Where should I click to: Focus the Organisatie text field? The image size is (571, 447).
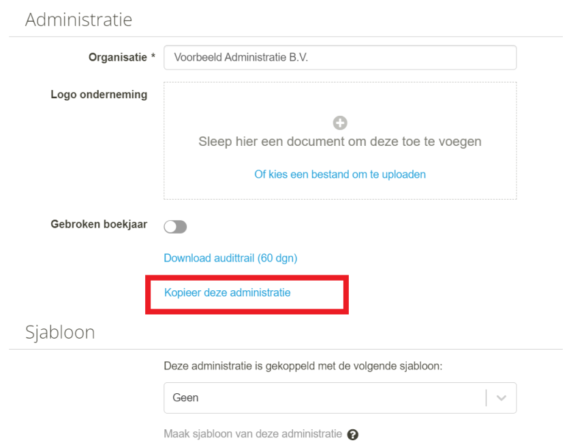340,57
